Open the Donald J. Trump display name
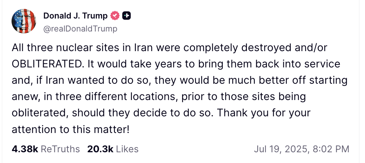 coord(76,16)
